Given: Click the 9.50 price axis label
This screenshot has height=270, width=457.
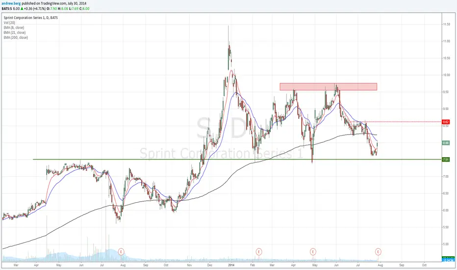Looking at the screenshot, I should tap(446, 92).
